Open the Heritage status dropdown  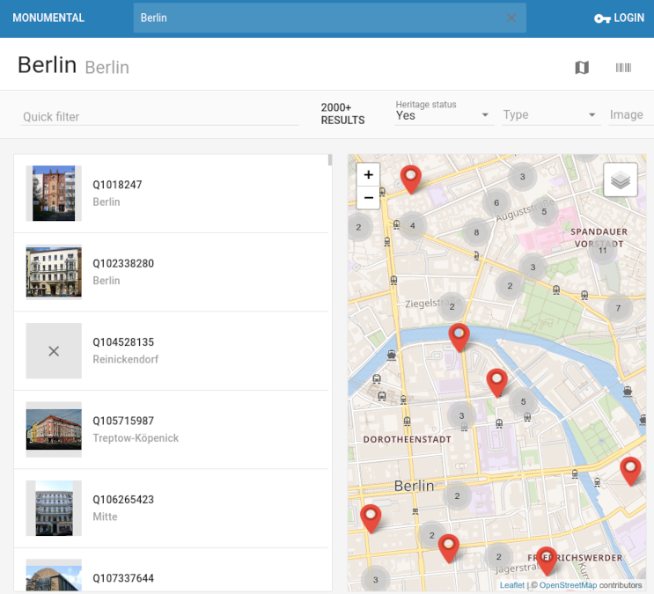point(444,115)
